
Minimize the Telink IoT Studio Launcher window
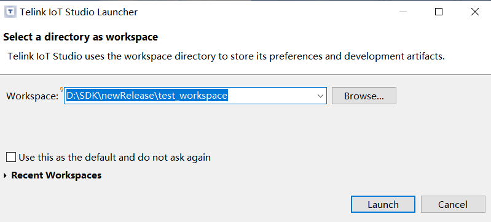pyautogui.click(x=403, y=12)
